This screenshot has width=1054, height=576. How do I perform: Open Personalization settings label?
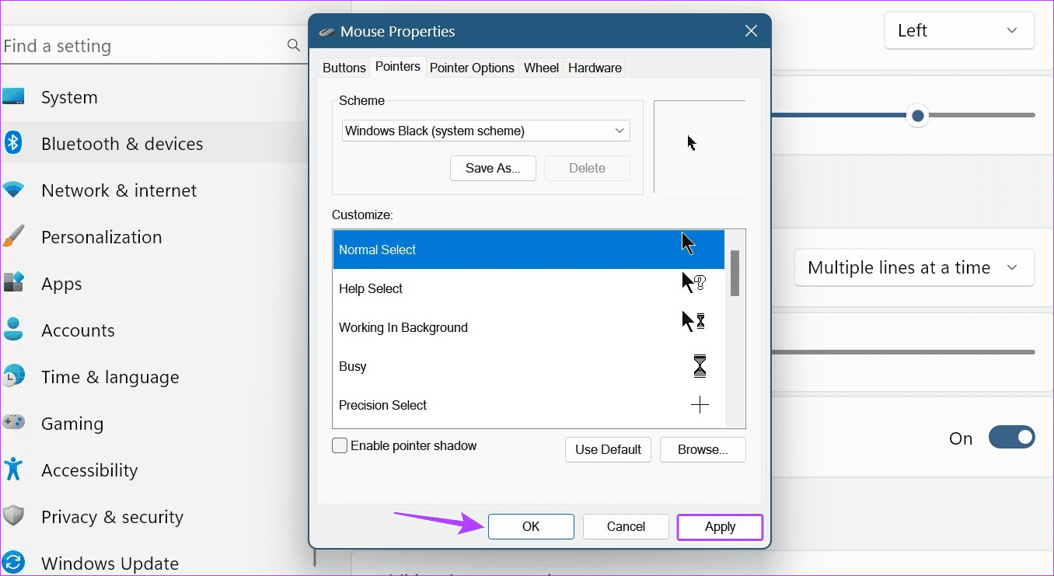pyautogui.click(x=102, y=237)
